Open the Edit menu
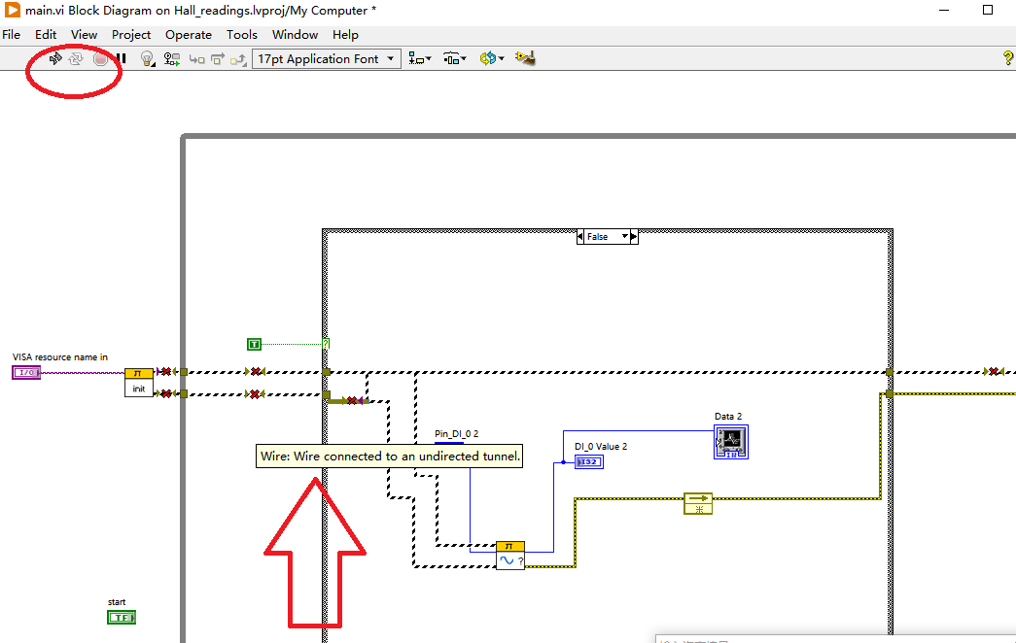Image resolution: width=1016 pixels, height=643 pixels. coord(46,35)
